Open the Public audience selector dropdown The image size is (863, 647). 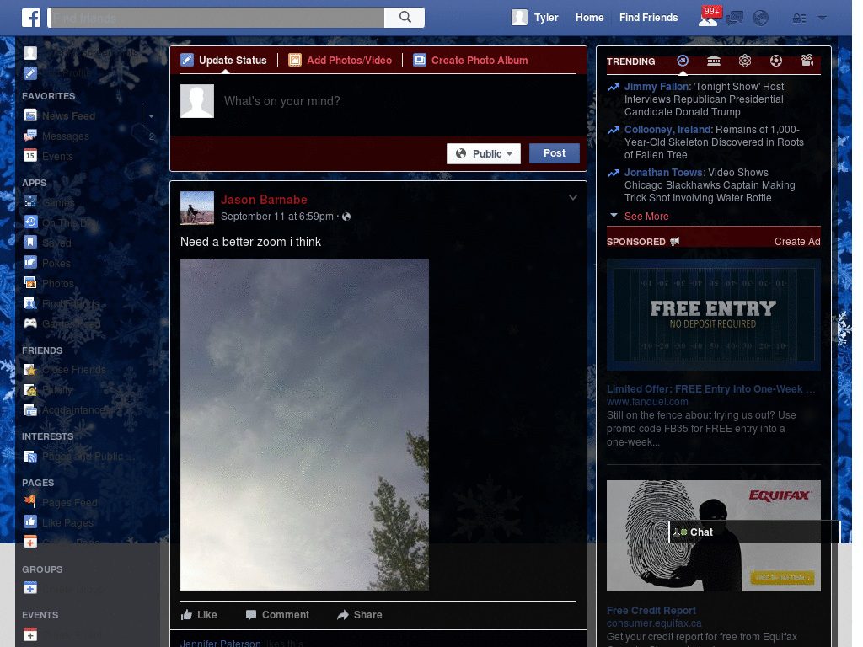point(483,153)
